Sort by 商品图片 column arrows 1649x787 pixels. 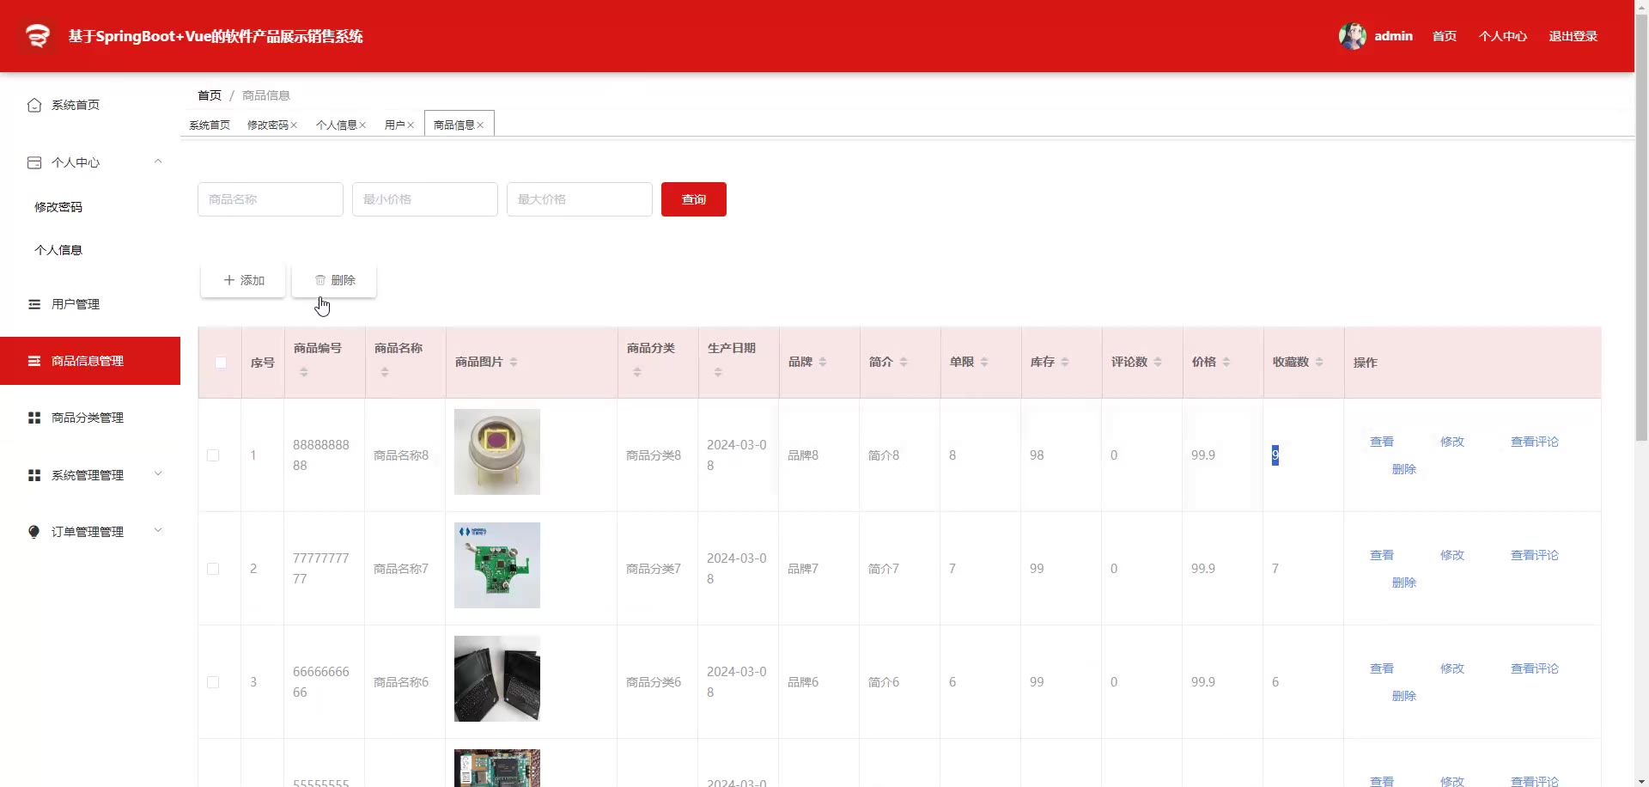513,362
